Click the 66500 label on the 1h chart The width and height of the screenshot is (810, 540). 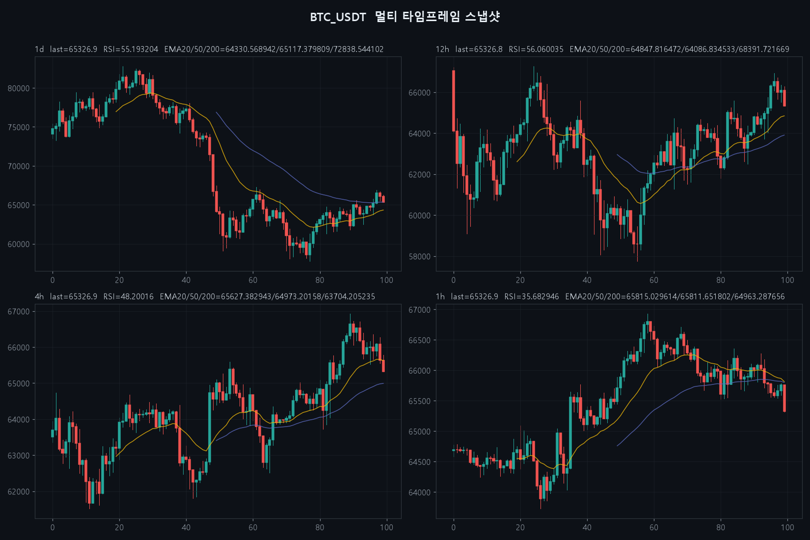tap(420, 340)
